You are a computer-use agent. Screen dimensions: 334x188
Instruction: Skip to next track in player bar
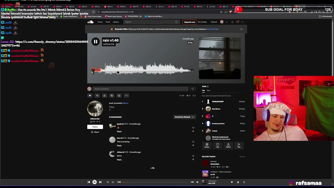pos(100,182)
